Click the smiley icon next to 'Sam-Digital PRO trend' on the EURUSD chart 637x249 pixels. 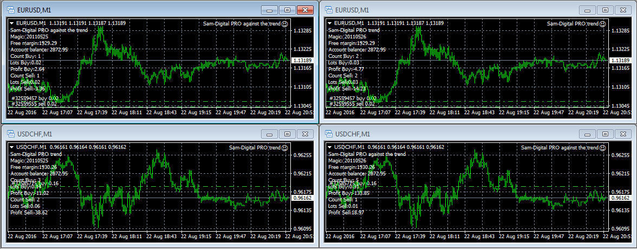point(603,24)
